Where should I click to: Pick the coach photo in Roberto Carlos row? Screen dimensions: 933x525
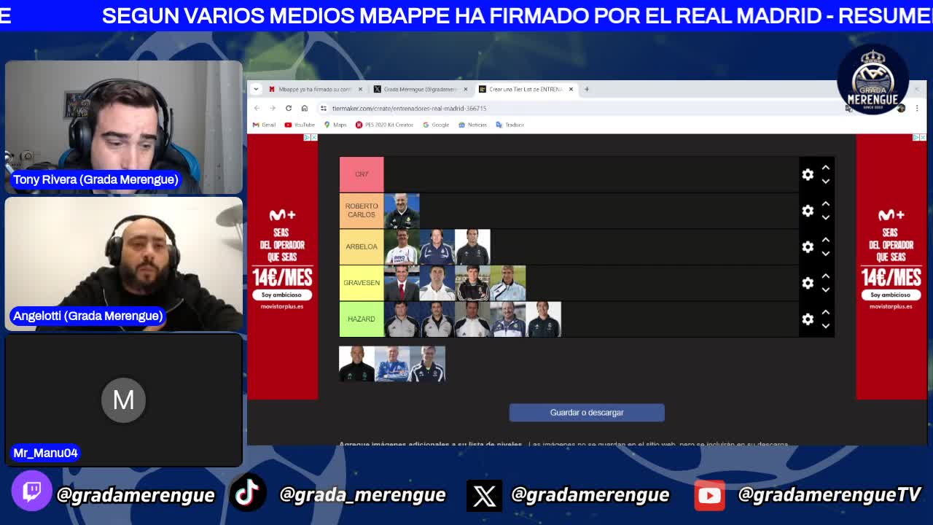[x=402, y=211]
